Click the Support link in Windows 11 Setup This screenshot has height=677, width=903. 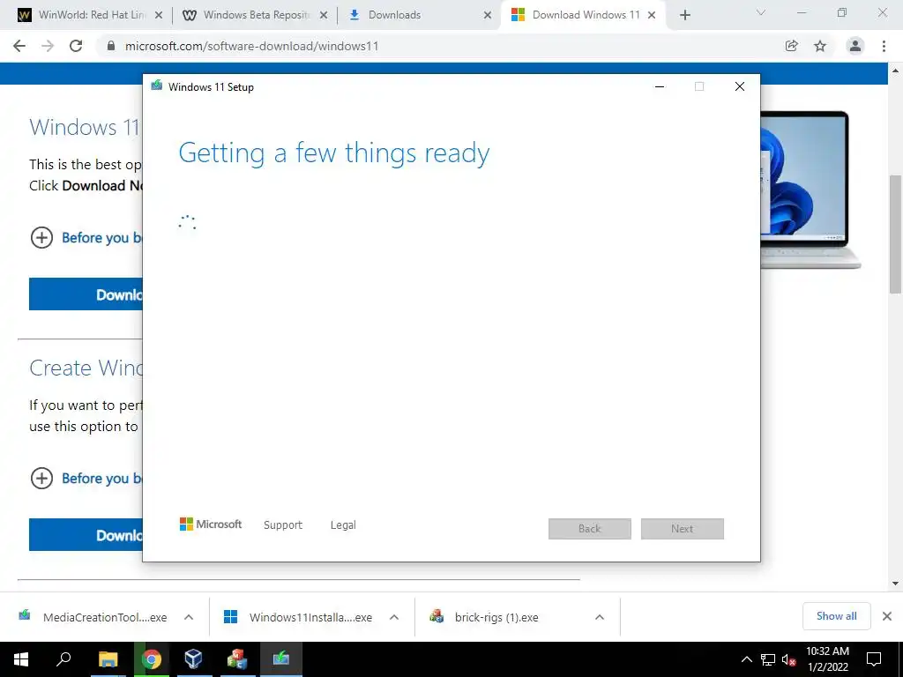point(283,525)
